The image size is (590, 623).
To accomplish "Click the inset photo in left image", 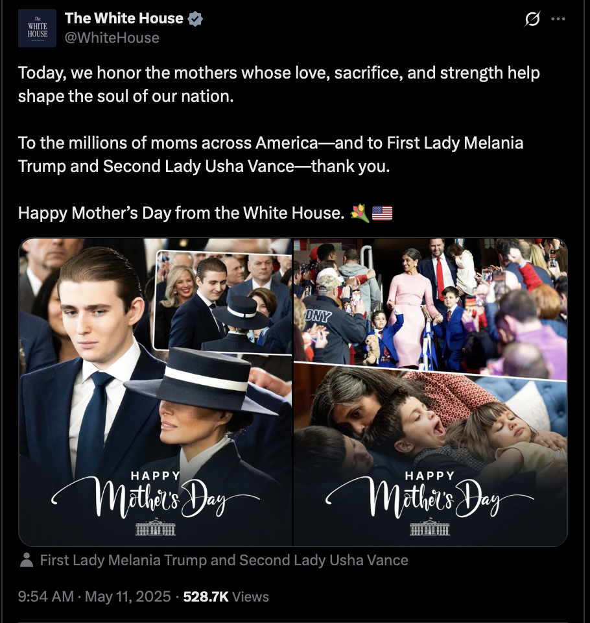I will point(223,302).
